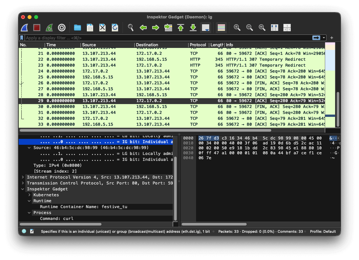Image resolution: width=359 pixels, height=260 pixels.
Task: Open a capture file via folder icon
Action: pyautogui.click(x=78, y=28)
